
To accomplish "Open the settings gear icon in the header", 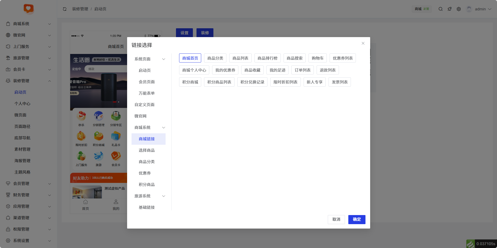I will pos(459,9).
